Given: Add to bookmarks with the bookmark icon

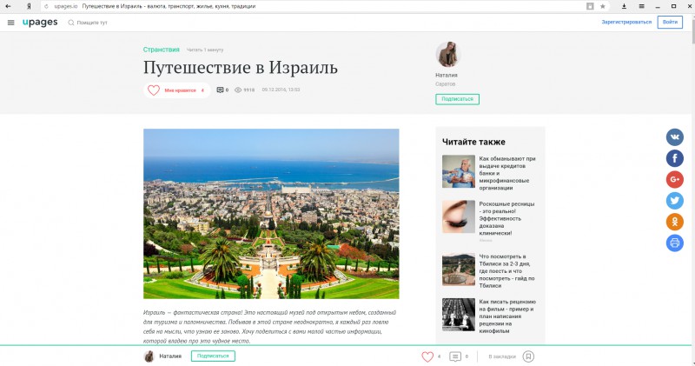Looking at the screenshot, I should pyautogui.click(x=528, y=356).
